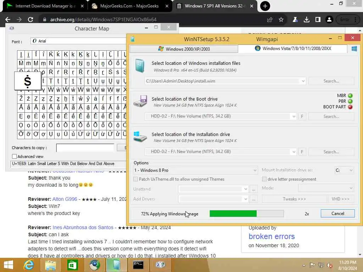Image resolution: width=363 pixels, height=272 pixels.
Task: Click the Installation drive Windows icon
Action: point(140,137)
